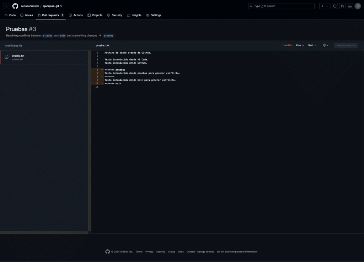Click the conflicted file icon beside prueba.txt
The width and height of the screenshot is (364, 262).
point(6,57)
